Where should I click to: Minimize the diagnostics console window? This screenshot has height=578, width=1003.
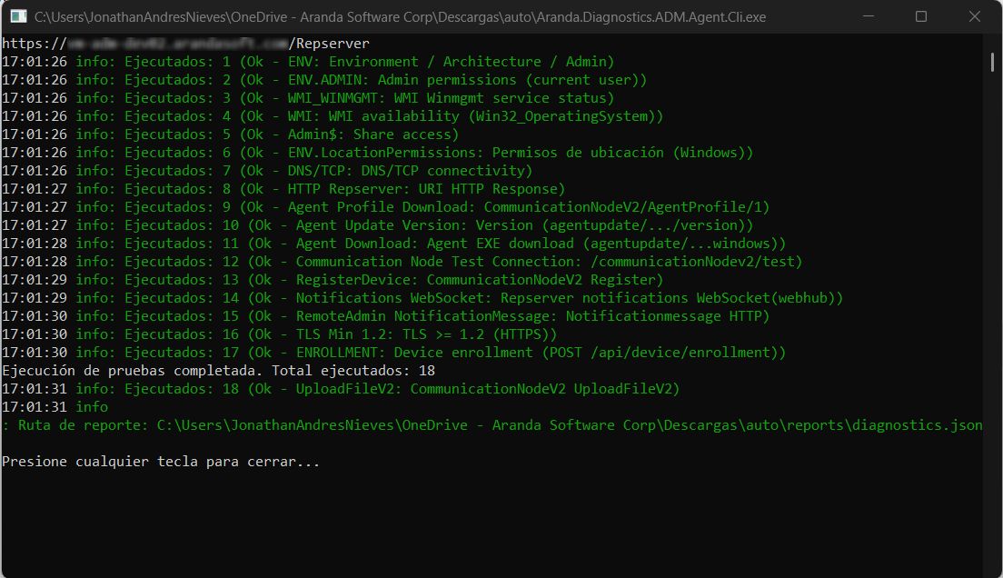(x=879, y=16)
